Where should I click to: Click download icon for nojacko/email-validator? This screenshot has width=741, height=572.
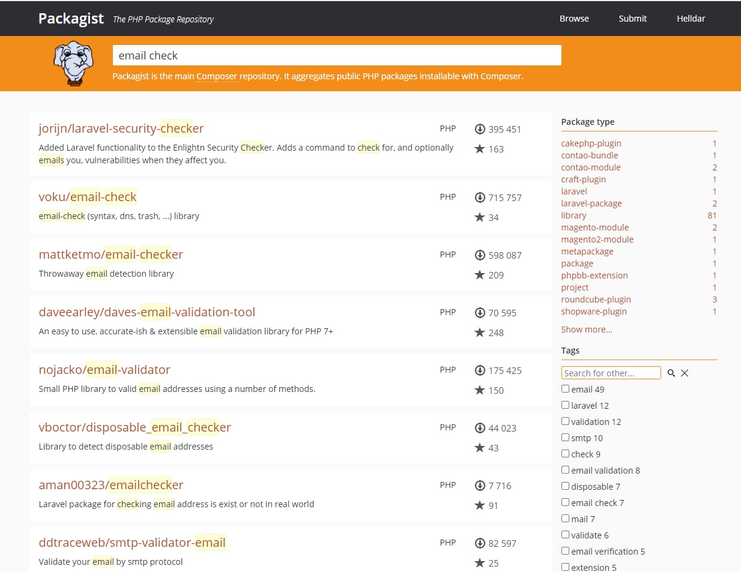(x=480, y=370)
